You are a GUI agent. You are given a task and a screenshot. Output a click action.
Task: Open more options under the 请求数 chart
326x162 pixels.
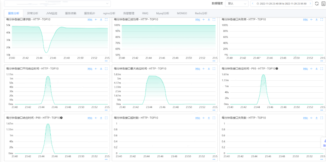(x=106, y=61)
